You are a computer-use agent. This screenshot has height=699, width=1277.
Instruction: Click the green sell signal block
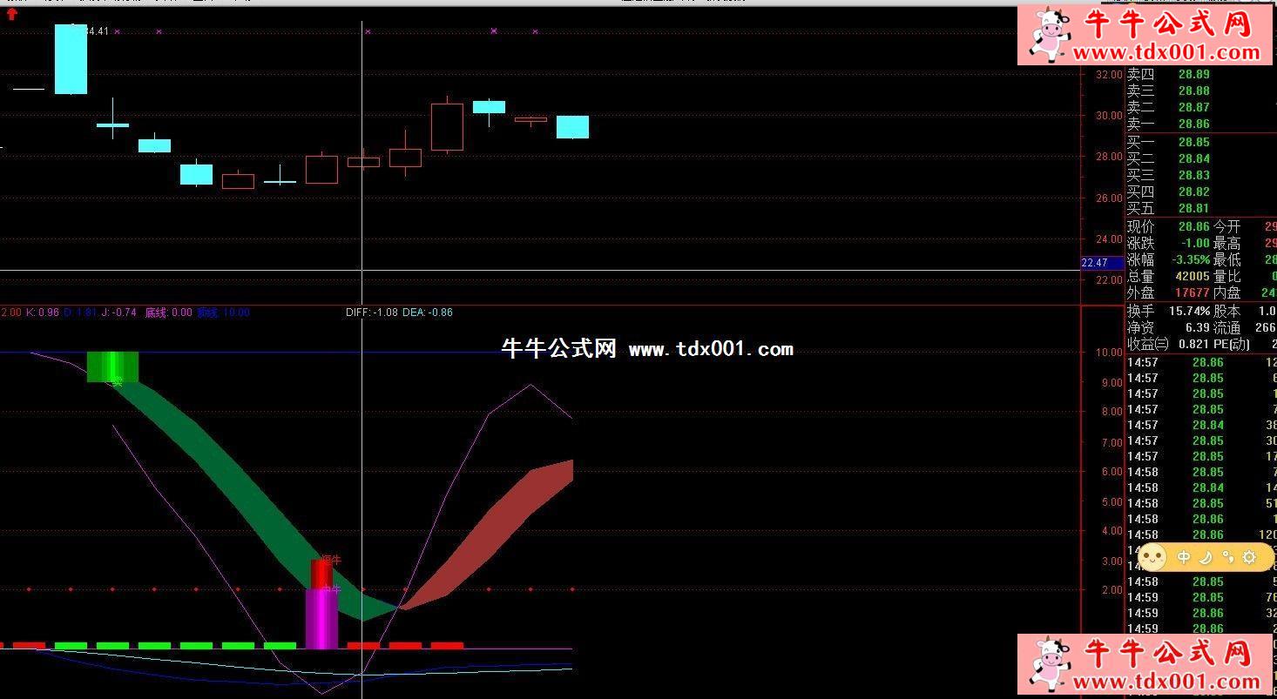tap(112, 366)
